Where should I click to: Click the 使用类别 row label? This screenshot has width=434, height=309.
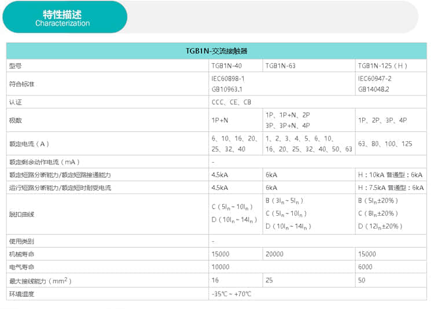[x=21, y=241]
